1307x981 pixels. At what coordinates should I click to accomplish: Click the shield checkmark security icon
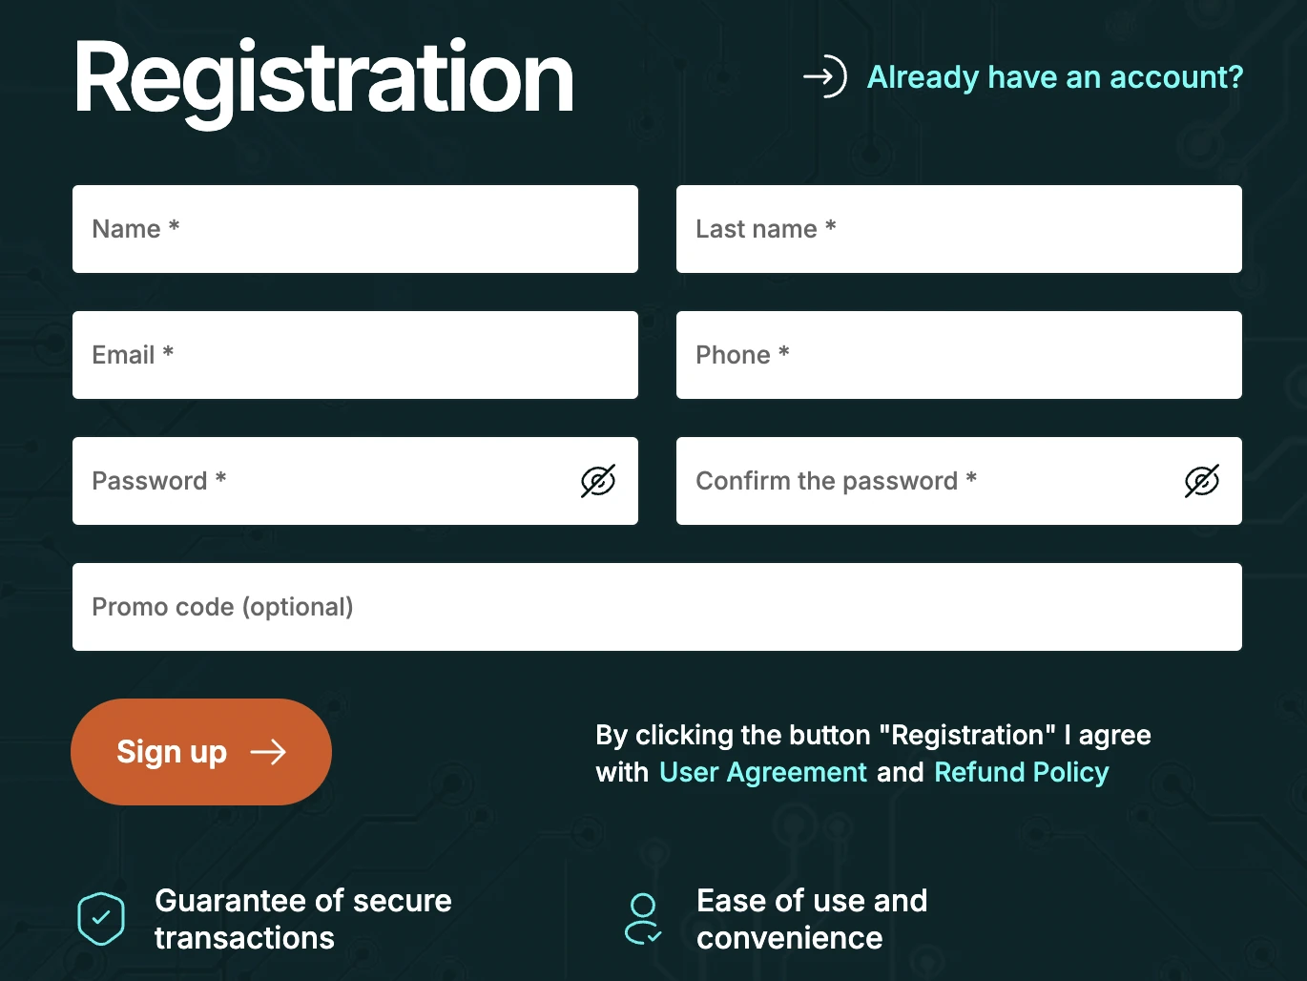point(101,919)
